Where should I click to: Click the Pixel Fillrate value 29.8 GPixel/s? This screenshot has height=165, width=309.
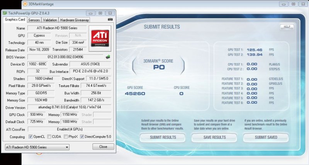coord(41,86)
